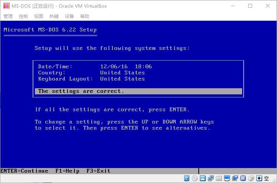277x183 pixels.
Task: Click the keyboard capture down-arrow icon
Action: point(259,178)
